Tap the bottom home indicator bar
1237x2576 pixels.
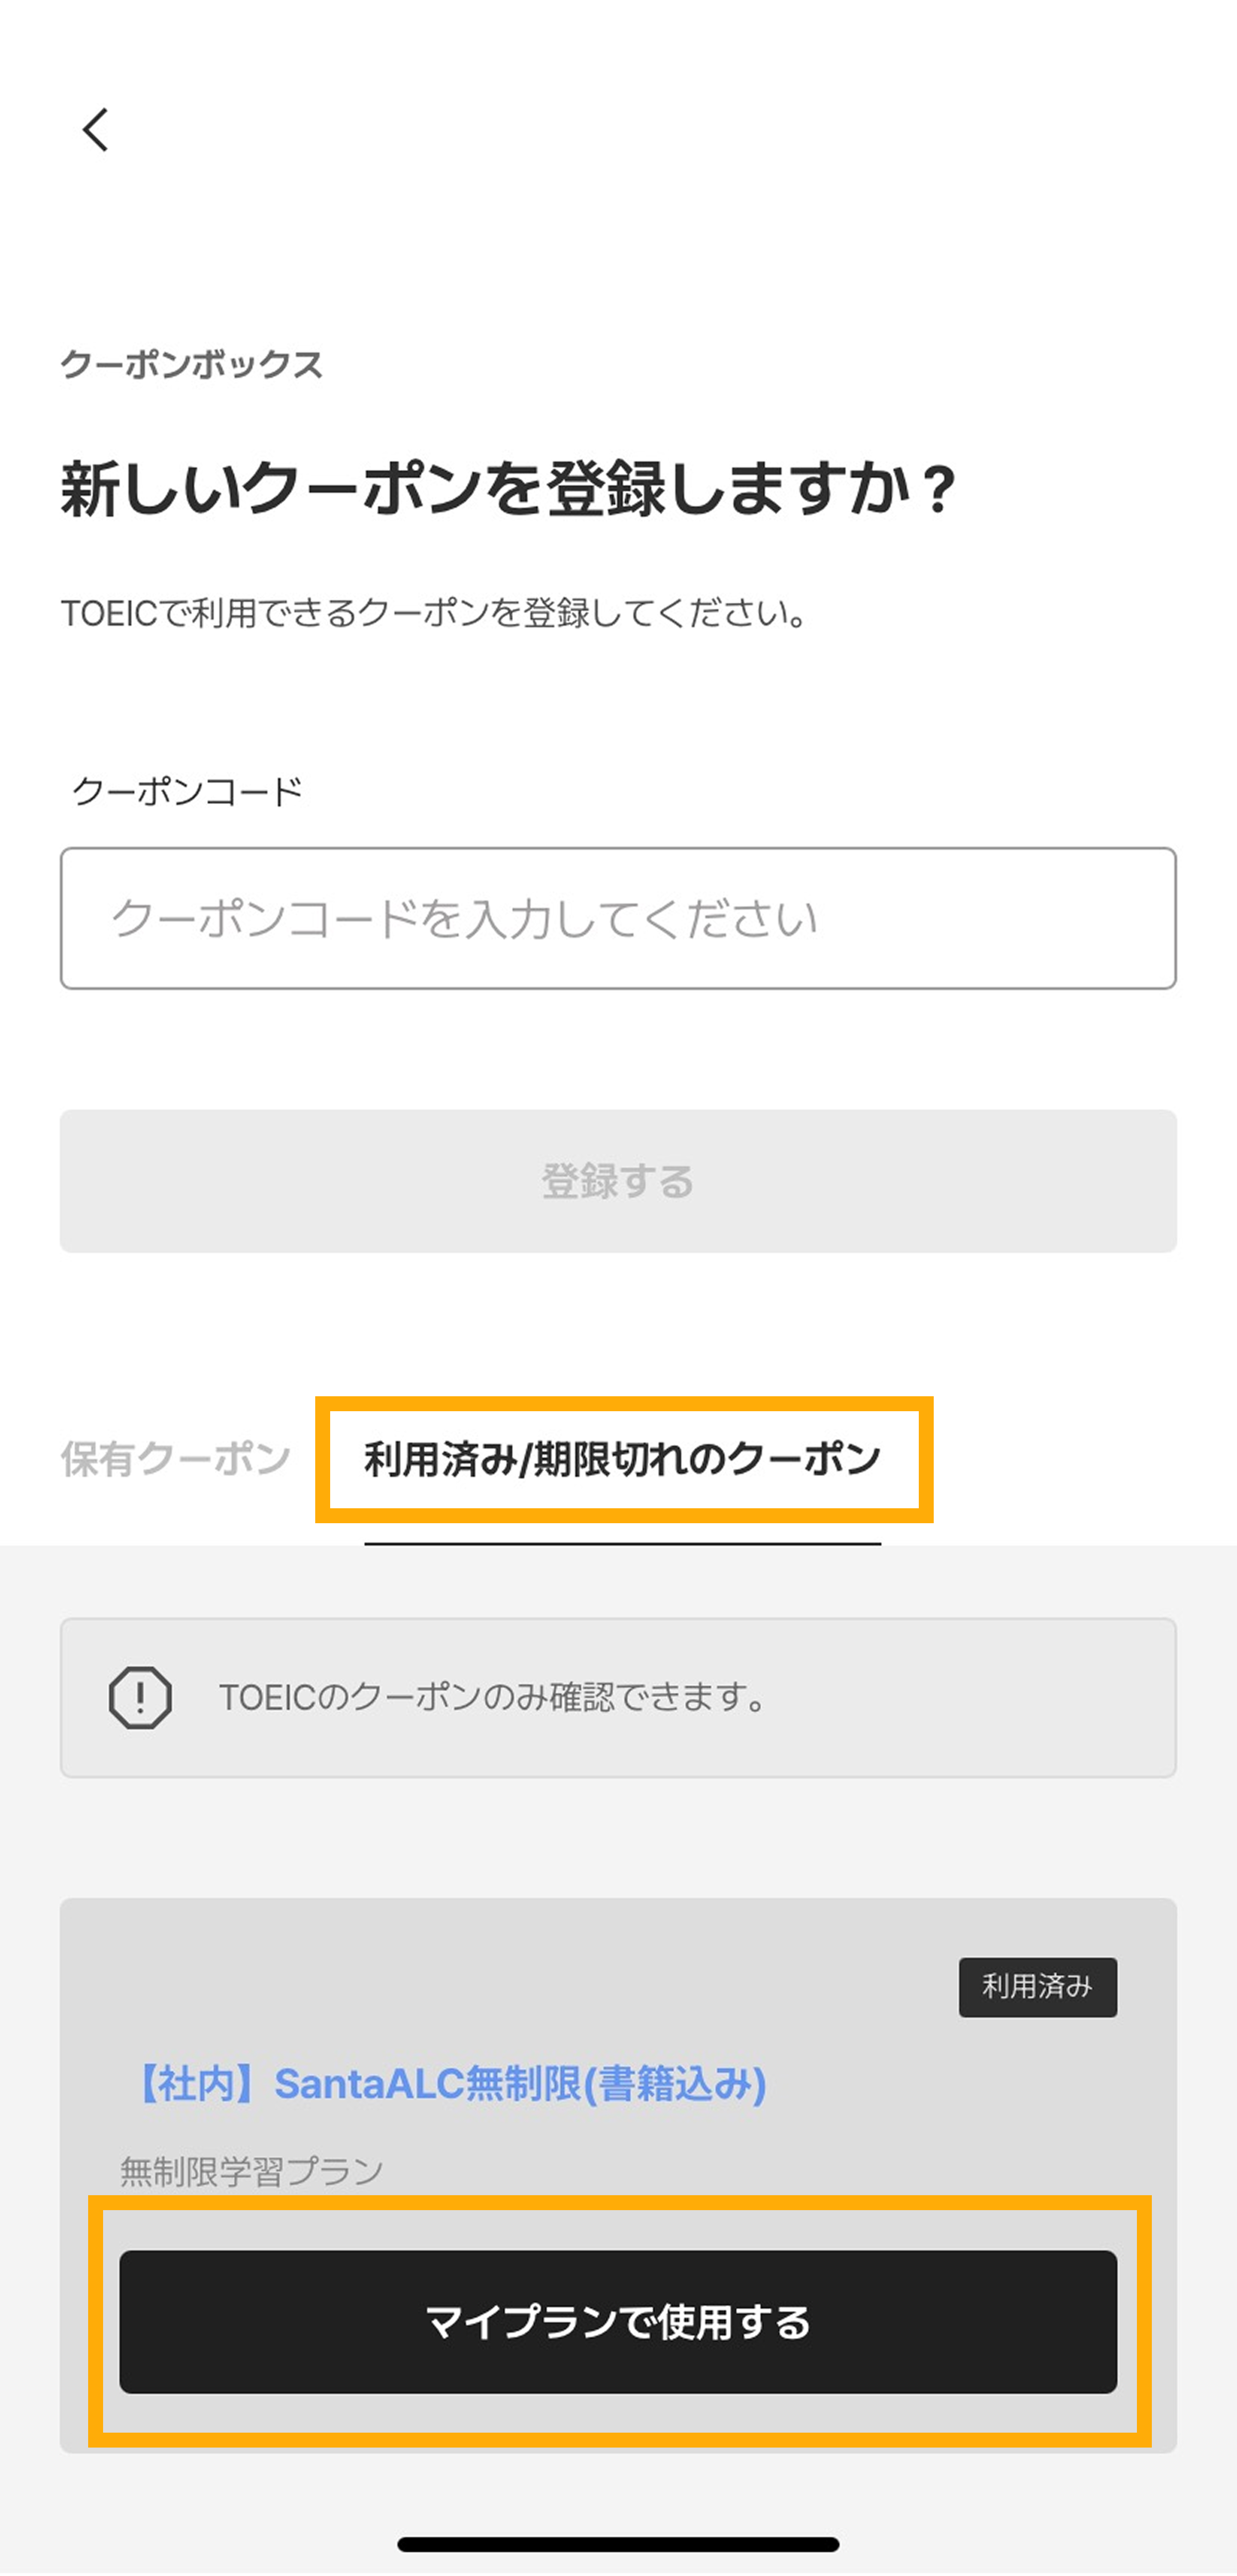(x=618, y=2544)
